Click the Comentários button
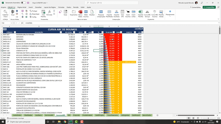This screenshot has width=221, height=124. pyautogui.click(x=195, y=7)
